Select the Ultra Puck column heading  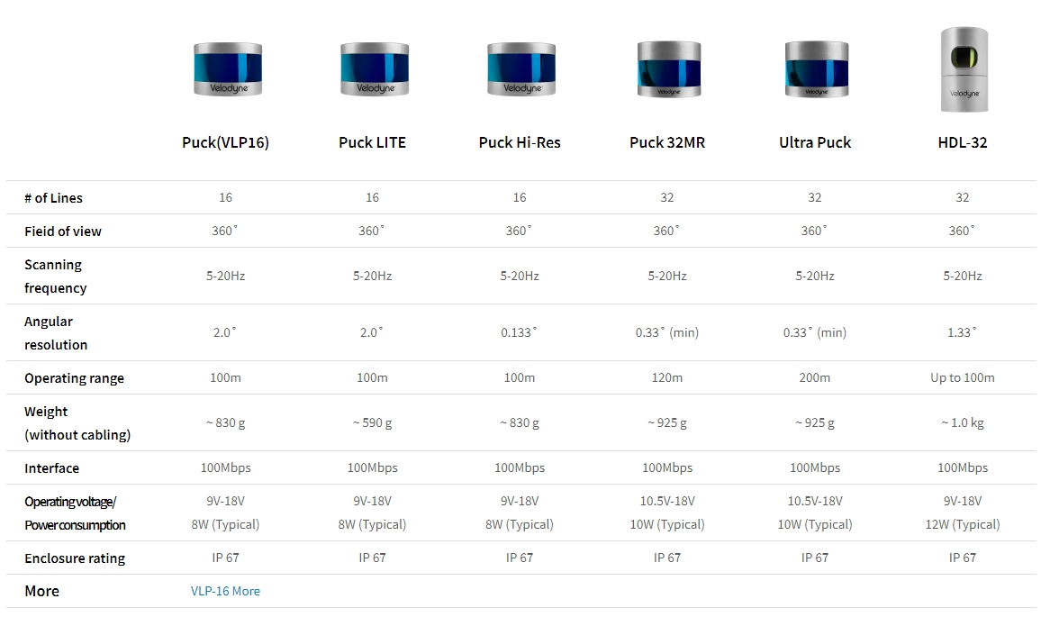[815, 142]
